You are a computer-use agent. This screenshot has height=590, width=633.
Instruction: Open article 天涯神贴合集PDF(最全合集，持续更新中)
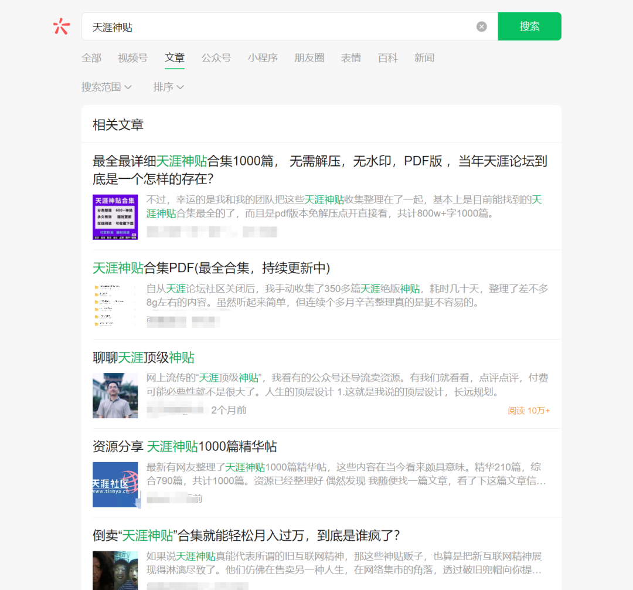click(x=211, y=268)
